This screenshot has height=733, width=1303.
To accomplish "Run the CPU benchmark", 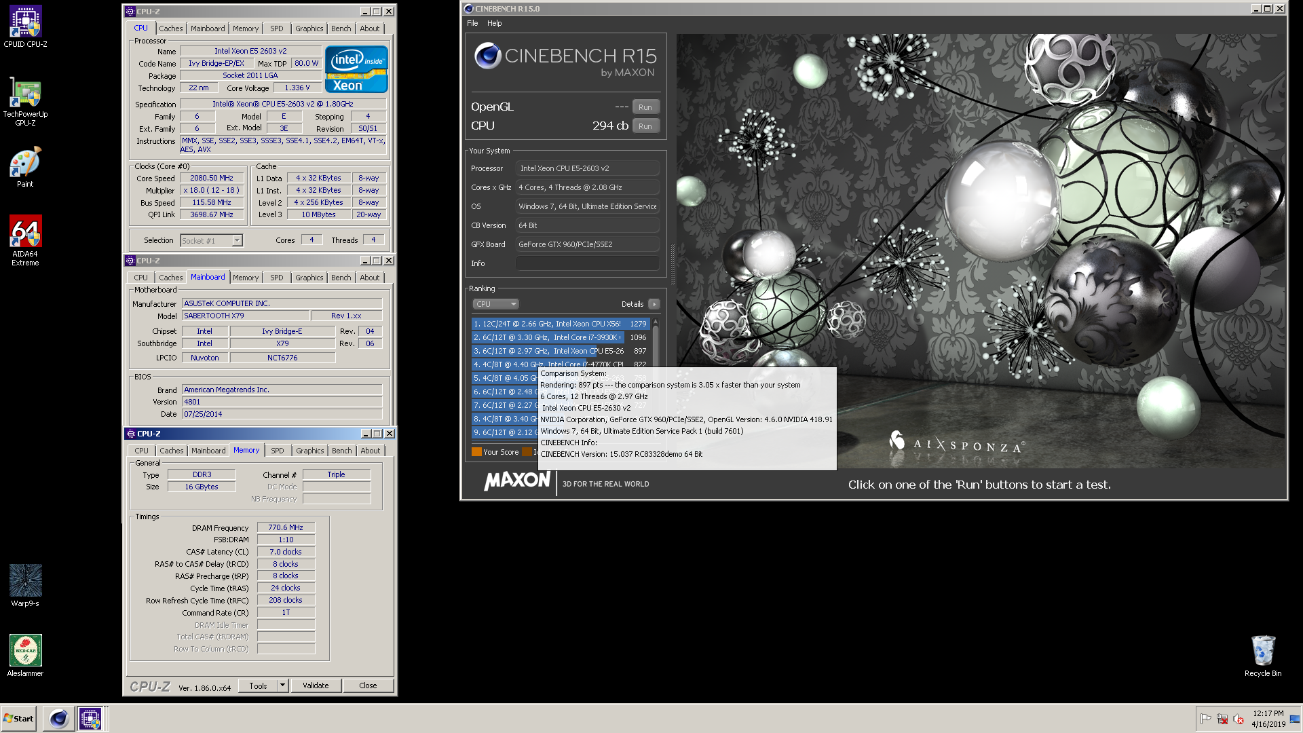I will pyautogui.click(x=645, y=126).
